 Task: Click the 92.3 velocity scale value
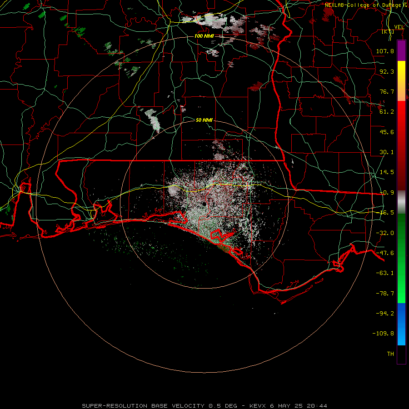(x=387, y=71)
